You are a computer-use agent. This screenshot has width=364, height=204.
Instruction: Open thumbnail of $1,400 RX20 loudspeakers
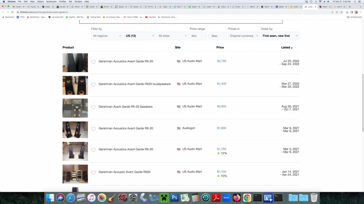click(x=75, y=85)
